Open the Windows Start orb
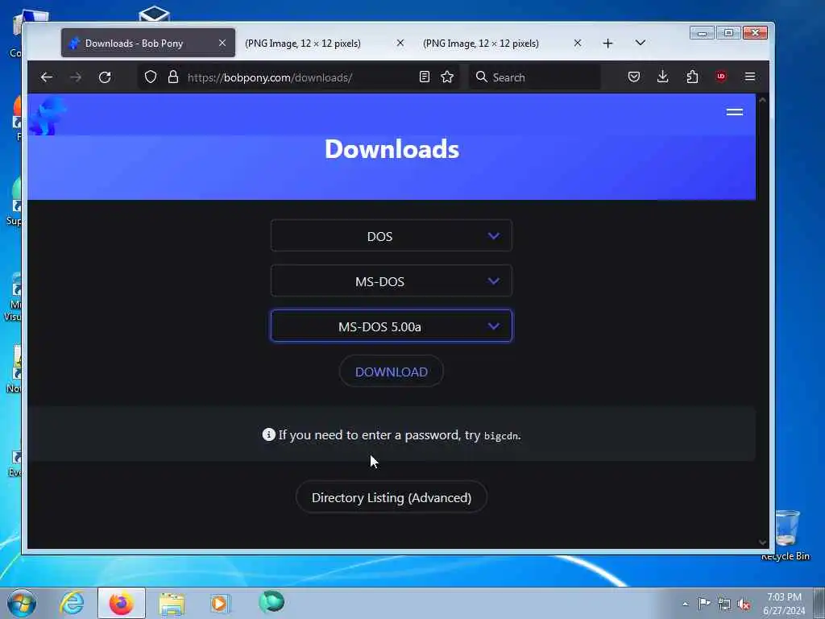The width and height of the screenshot is (825, 619). [x=22, y=603]
